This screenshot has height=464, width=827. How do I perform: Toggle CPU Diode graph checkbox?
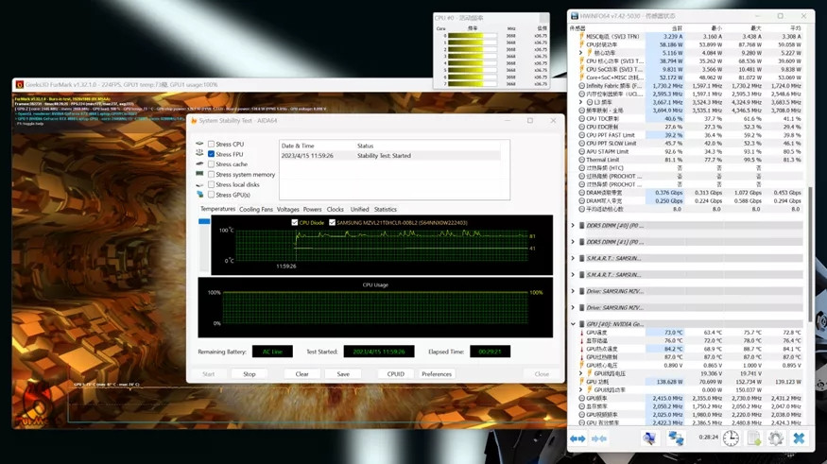(x=295, y=222)
